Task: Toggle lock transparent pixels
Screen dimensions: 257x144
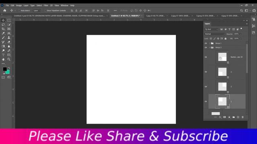Action: pyautogui.click(x=211, y=39)
